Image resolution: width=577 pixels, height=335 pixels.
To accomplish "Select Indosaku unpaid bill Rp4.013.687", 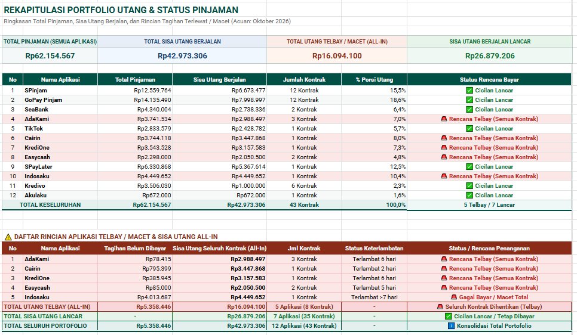I will pos(135,297).
